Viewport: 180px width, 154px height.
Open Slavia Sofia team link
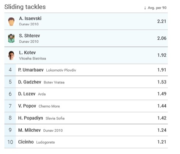[55, 118]
